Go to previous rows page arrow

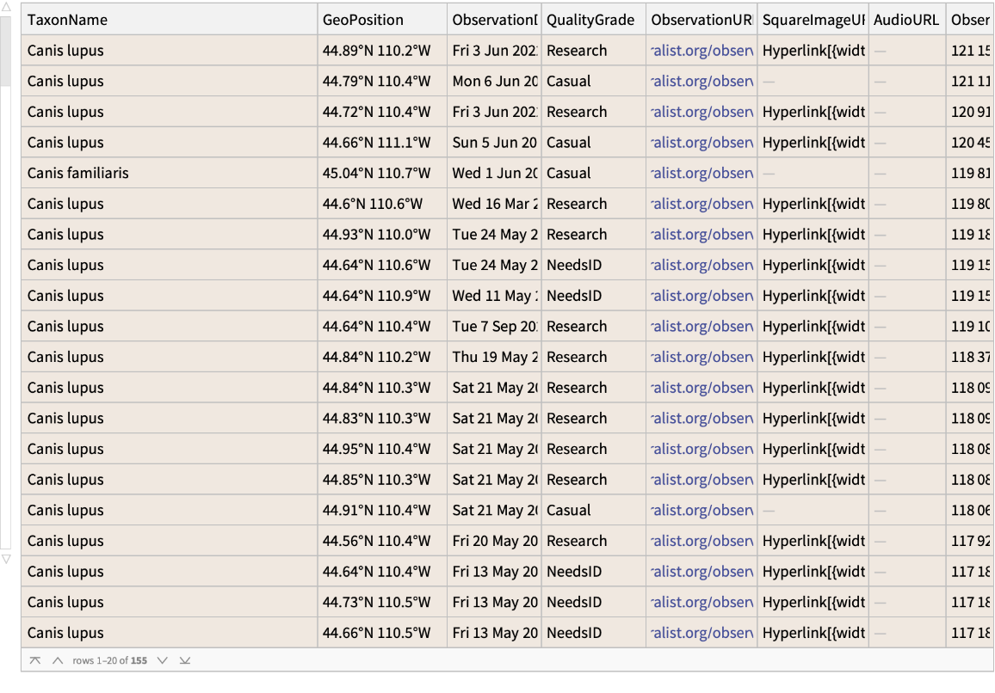tap(58, 660)
